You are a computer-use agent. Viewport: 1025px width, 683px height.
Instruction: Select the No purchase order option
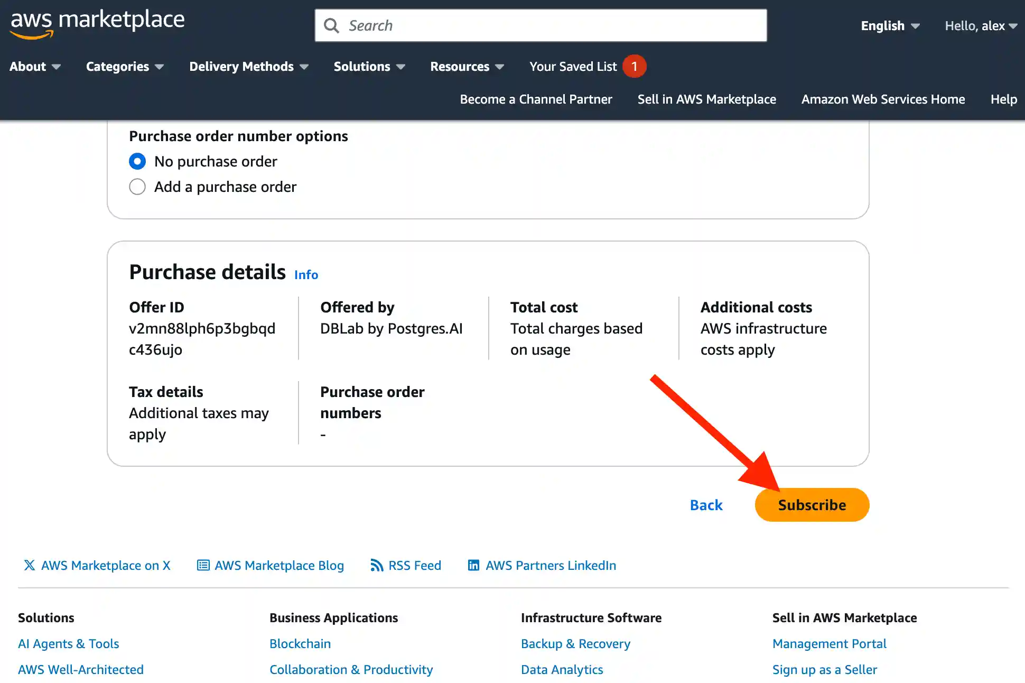[137, 161]
